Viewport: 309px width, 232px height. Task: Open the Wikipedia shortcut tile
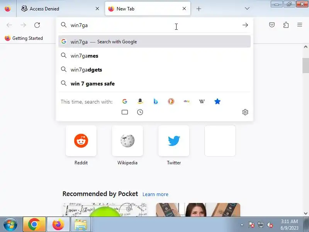pos(127,141)
